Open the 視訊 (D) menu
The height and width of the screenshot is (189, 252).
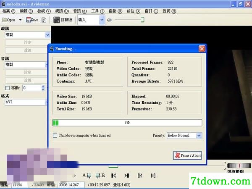62,11
